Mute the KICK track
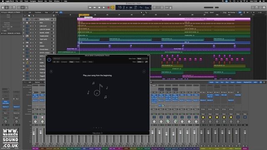The height and width of the screenshot is (150, 267). click(x=31, y=22)
